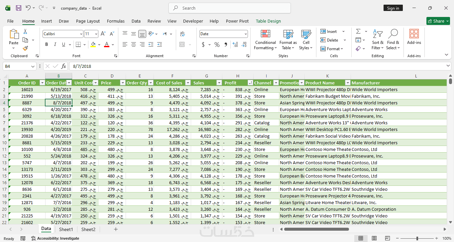Click the Cut scissors icon
The image size is (454, 242).
[x=25, y=32]
